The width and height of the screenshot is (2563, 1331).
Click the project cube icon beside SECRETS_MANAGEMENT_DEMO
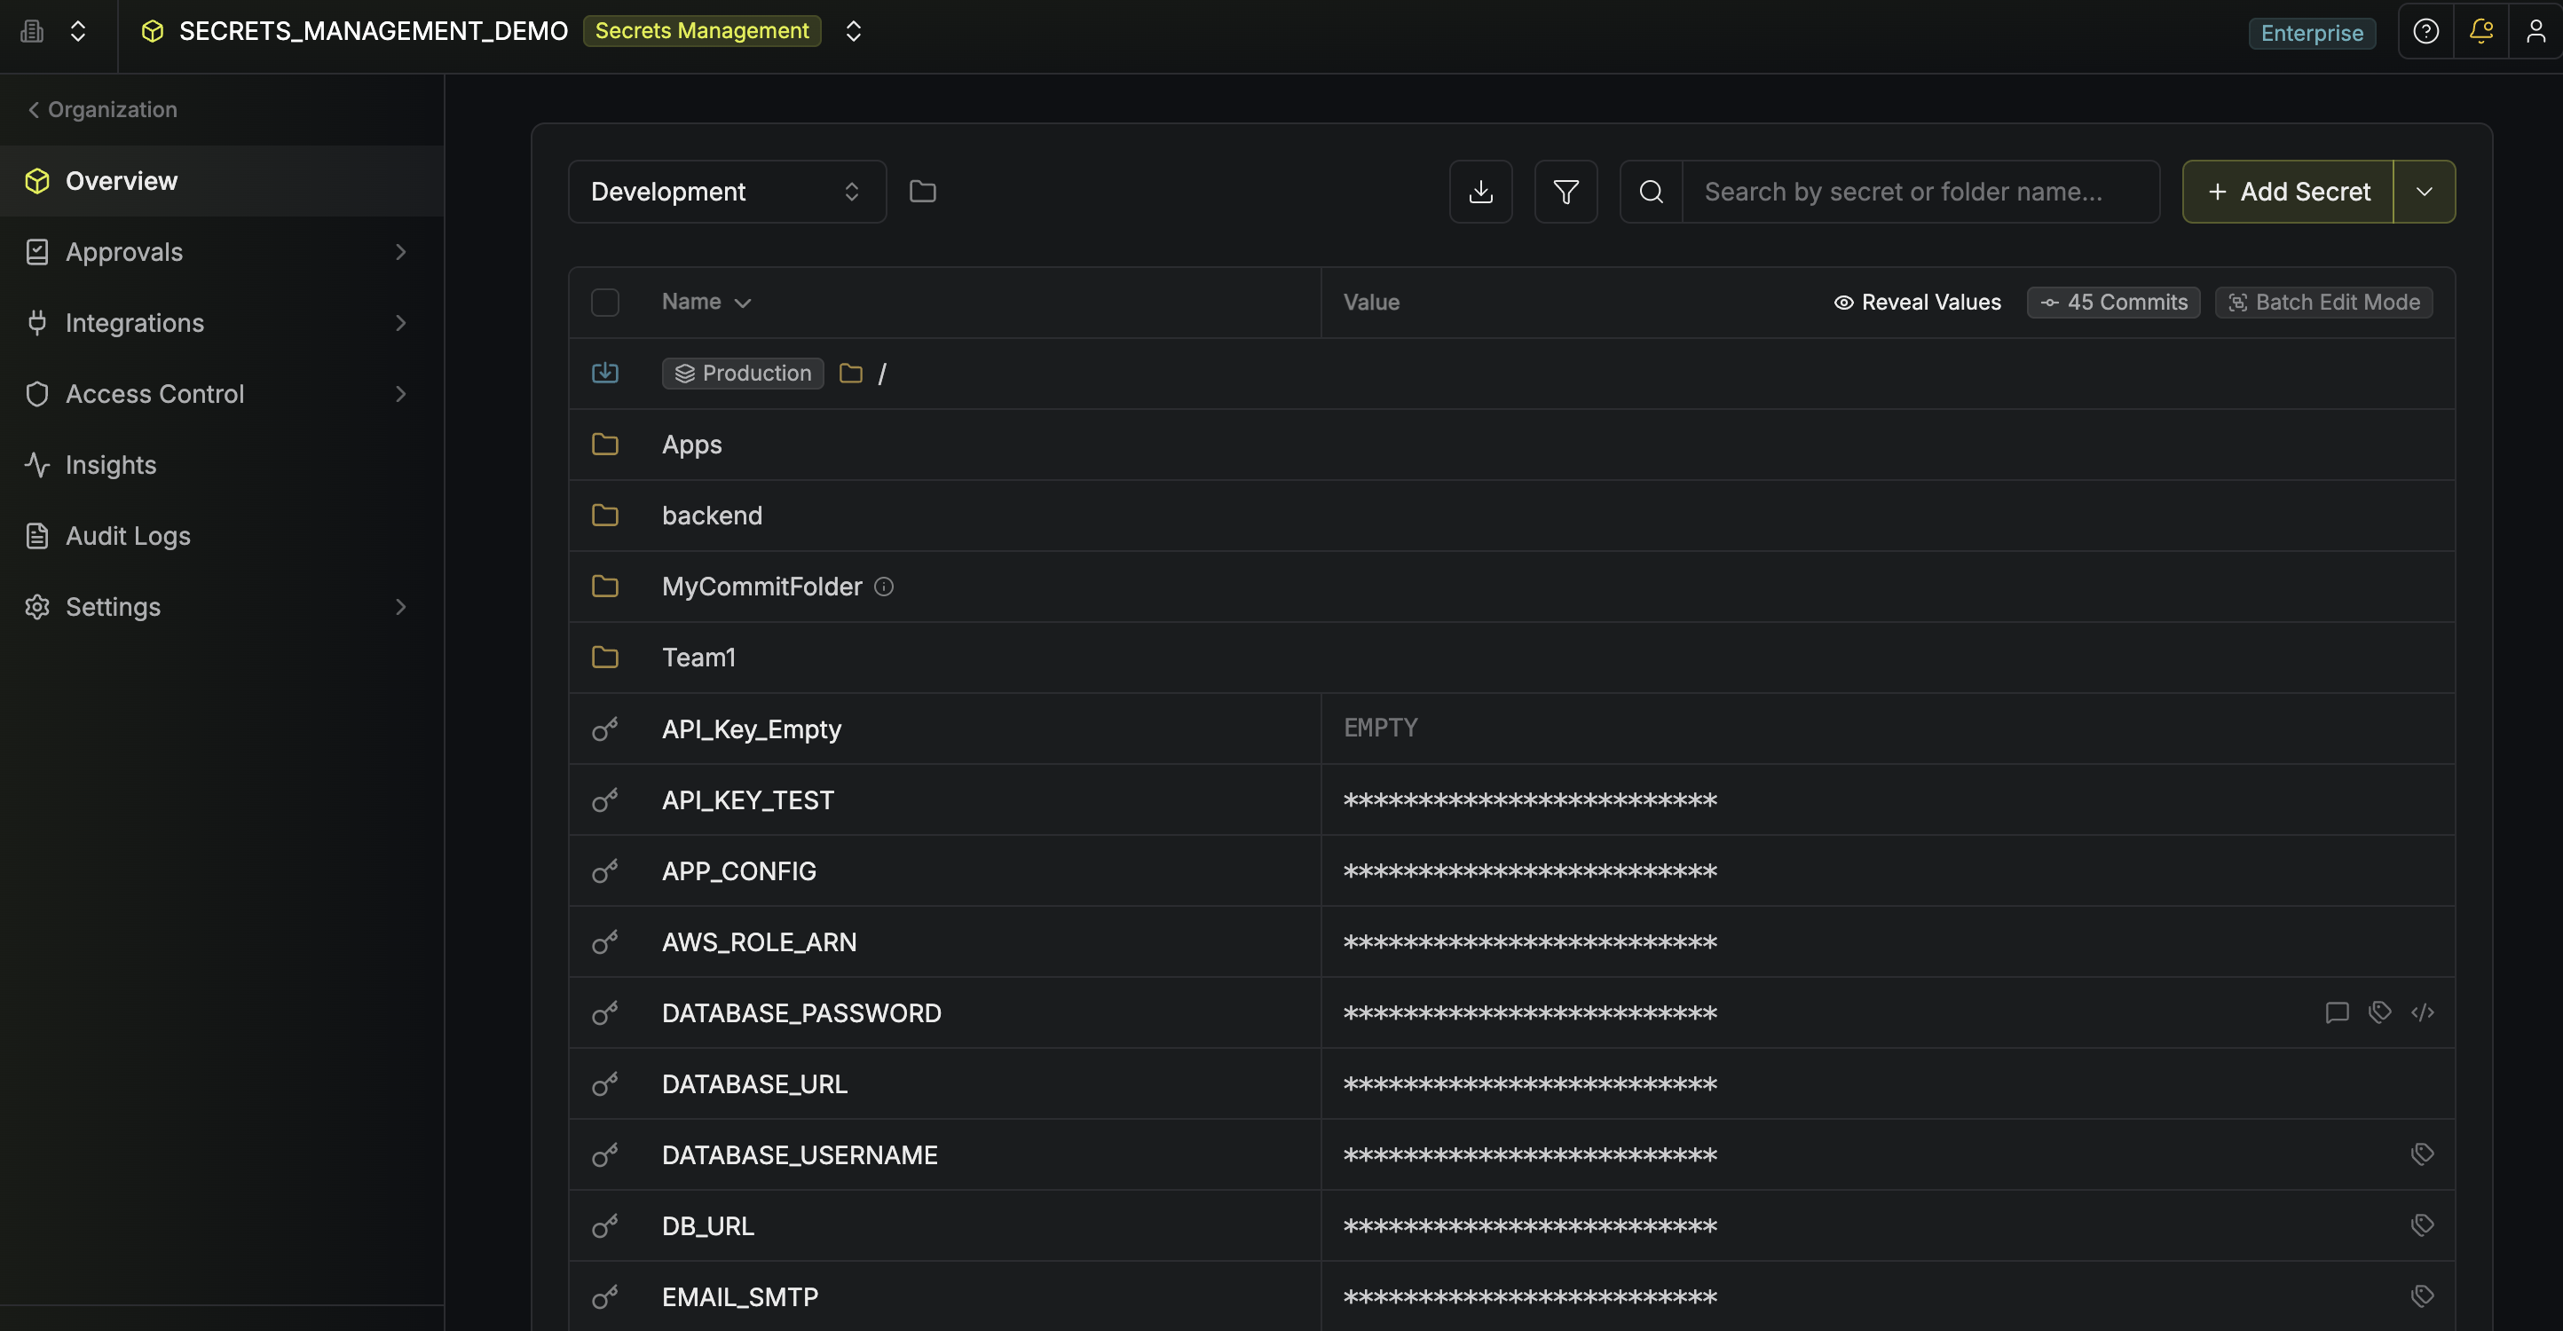(x=153, y=31)
